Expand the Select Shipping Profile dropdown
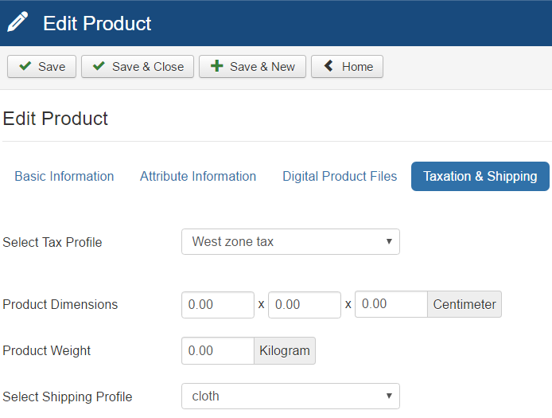 [x=290, y=397]
